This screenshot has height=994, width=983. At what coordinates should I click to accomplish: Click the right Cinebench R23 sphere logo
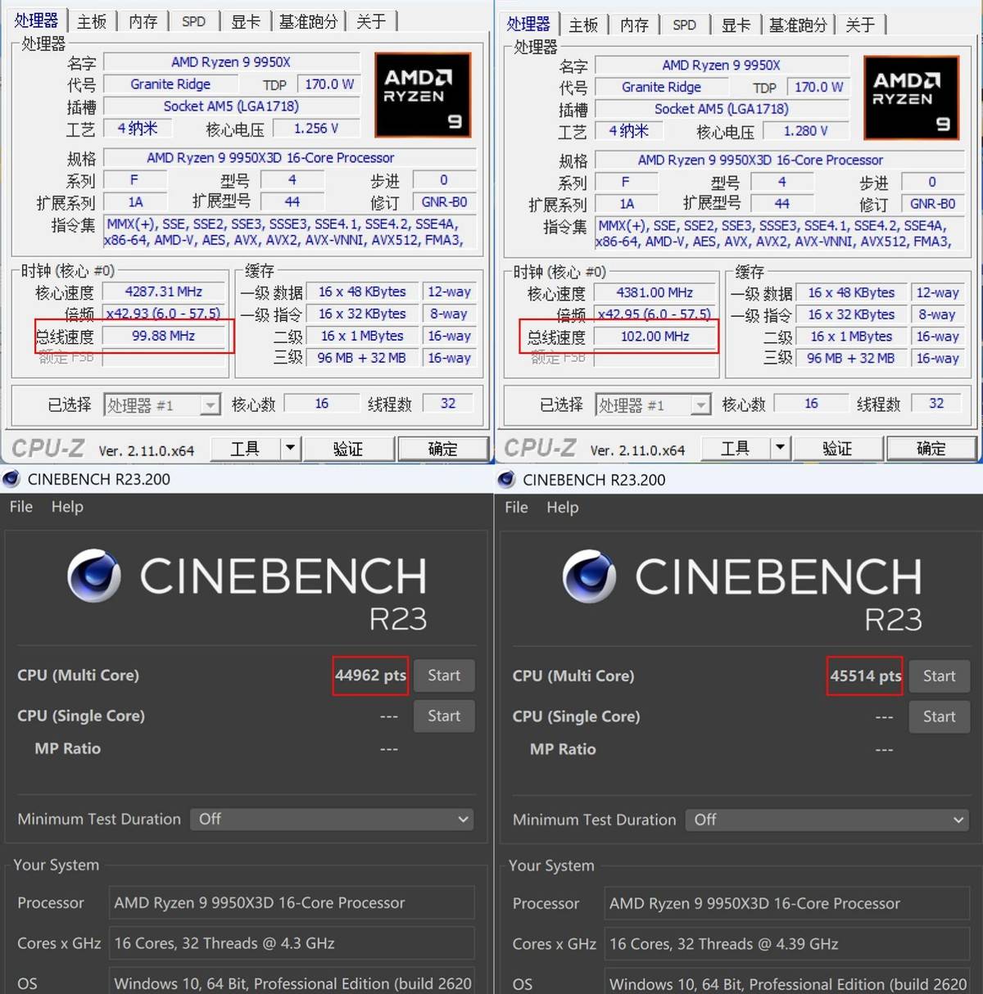click(589, 576)
